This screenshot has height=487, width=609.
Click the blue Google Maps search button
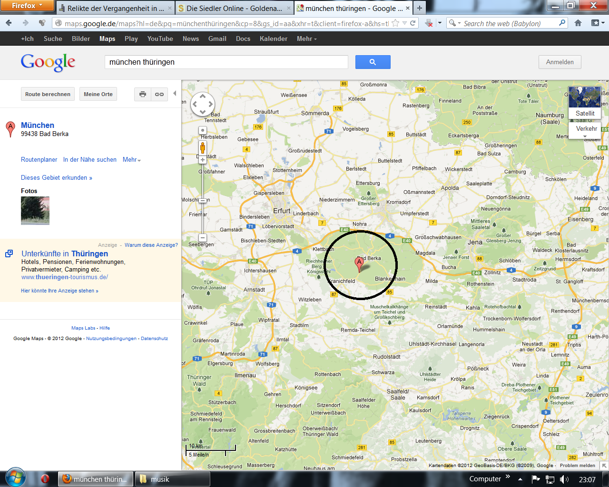point(373,62)
